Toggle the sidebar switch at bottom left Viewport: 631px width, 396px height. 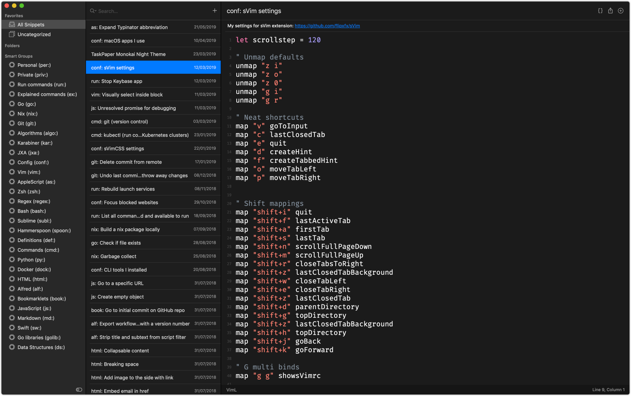(79, 390)
